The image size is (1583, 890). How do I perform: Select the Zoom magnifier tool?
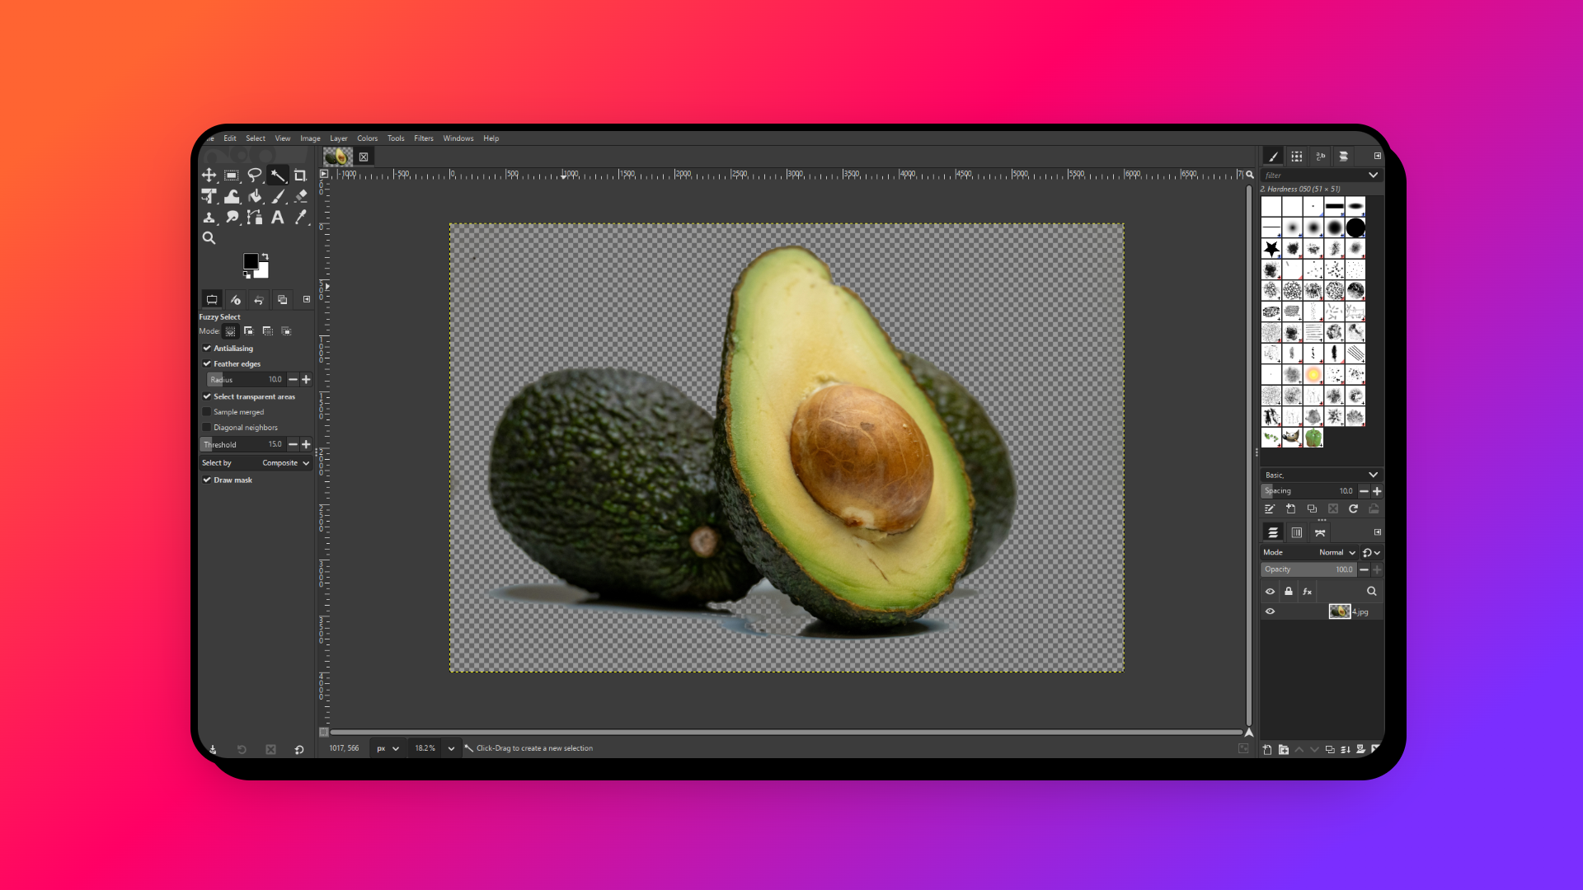pyautogui.click(x=209, y=238)
